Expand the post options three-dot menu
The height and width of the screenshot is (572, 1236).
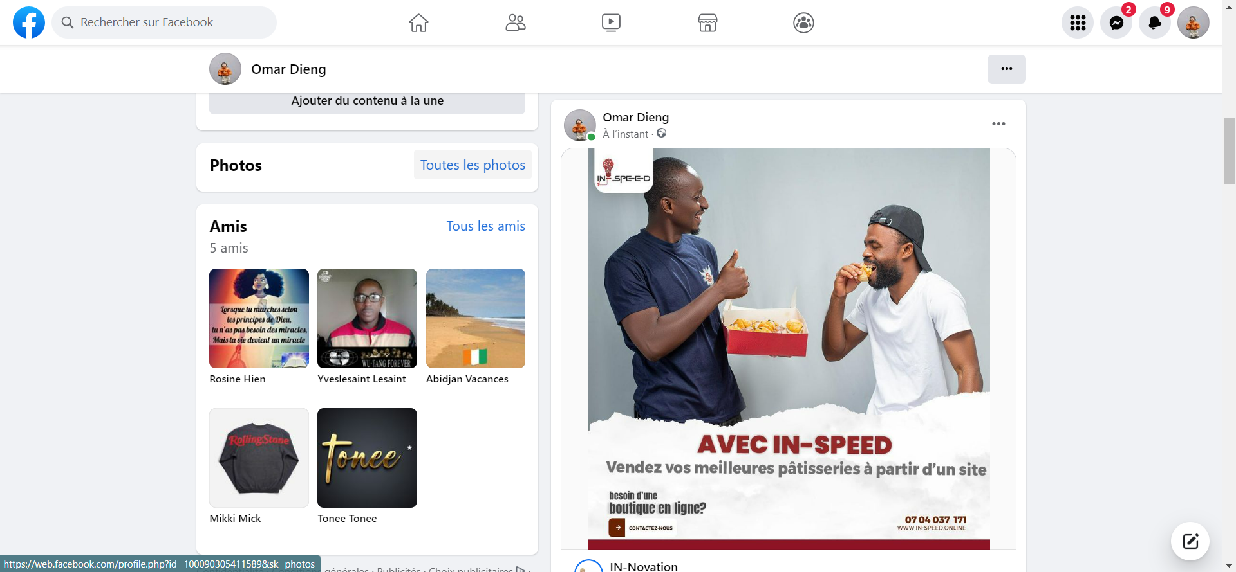coord(998,124)
